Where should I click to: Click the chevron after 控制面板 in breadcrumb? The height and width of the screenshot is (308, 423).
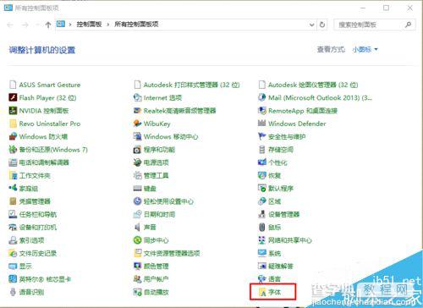tap(108, 25)
